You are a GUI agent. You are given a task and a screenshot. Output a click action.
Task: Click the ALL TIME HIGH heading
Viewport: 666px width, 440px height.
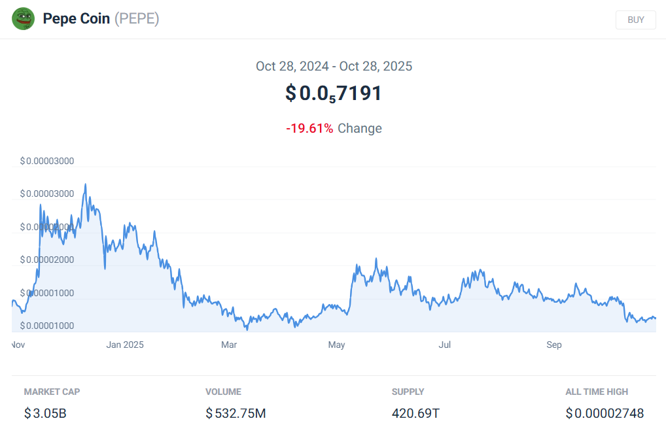pyautogui.click(x=597, y=392)
